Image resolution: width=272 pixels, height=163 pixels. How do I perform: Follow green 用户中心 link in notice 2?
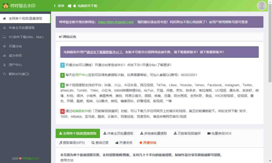pos(82,75)
